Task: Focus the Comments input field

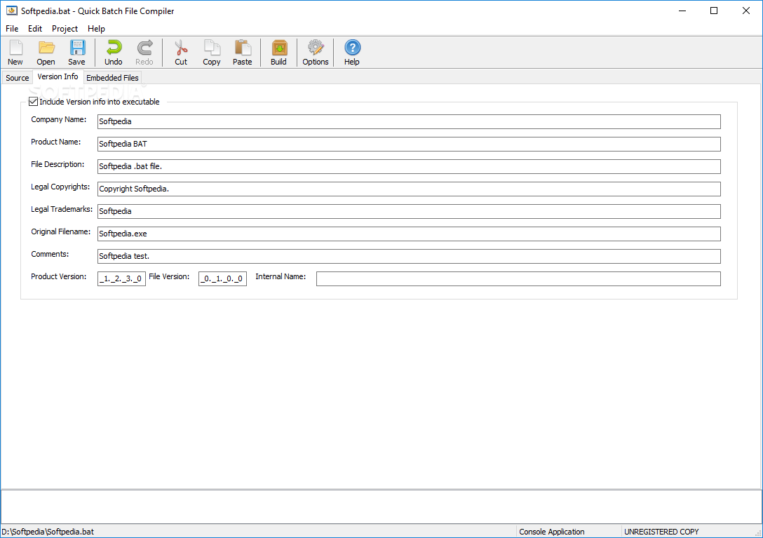Action: [409, 256]
